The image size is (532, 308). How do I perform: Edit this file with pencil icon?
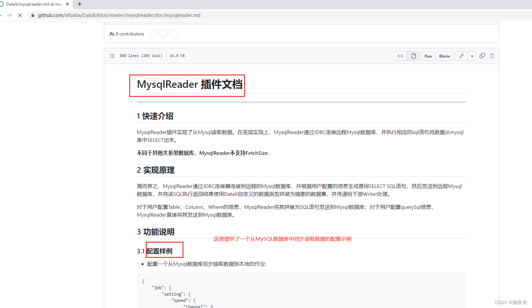pos(461,56)
